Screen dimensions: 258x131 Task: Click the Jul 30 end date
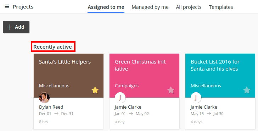coord(219,114)
